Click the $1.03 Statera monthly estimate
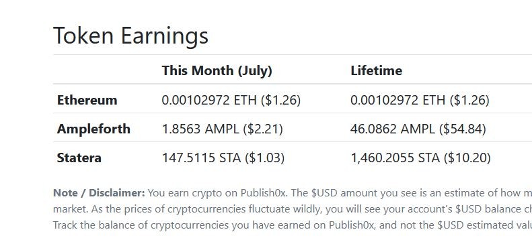 tap(264, 158)
